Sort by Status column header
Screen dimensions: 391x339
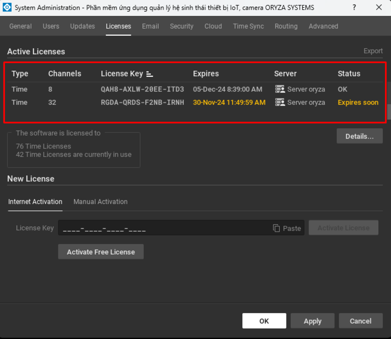coord(349,73)
